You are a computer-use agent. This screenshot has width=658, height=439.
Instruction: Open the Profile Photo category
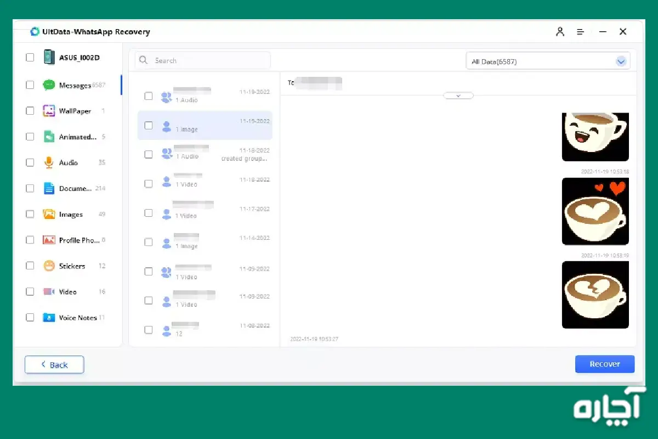pyautogui.click(x=78, y=240)
